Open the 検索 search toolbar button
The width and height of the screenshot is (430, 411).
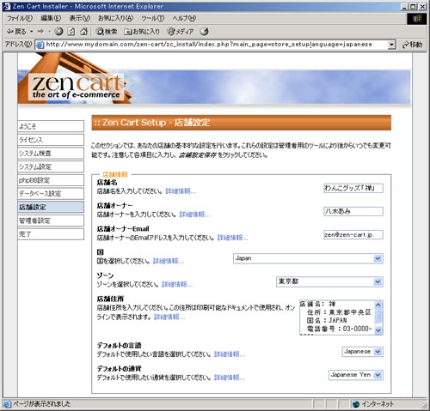tap(106, 31)
